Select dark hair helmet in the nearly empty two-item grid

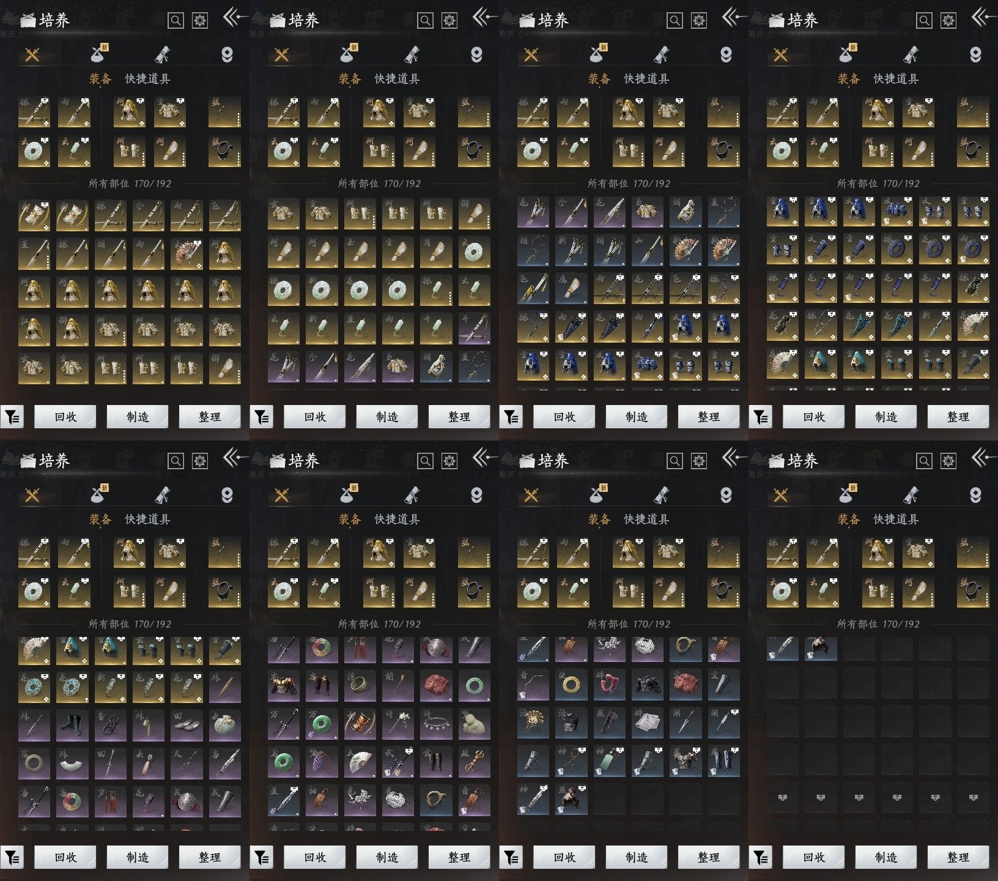(x=821, y=648)
